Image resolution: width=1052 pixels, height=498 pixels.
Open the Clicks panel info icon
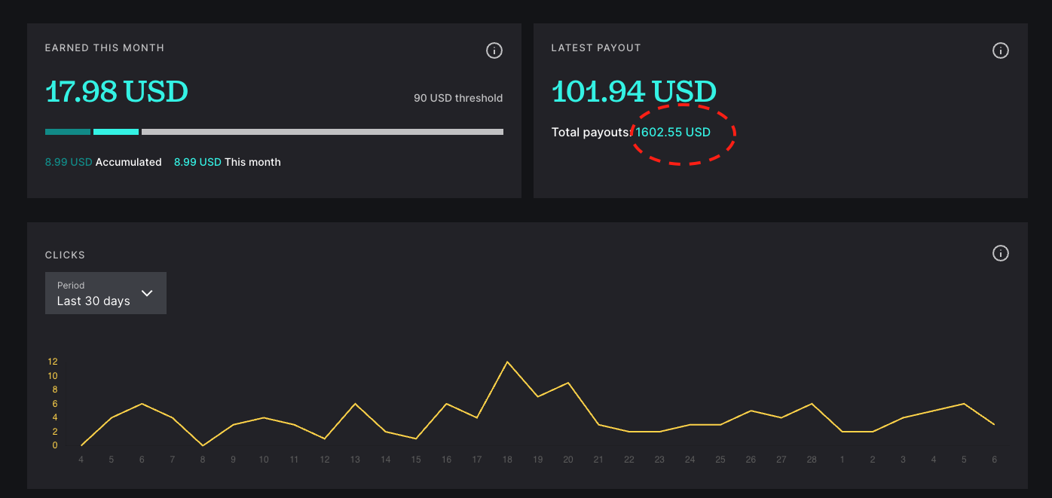tap(1000, 253)
